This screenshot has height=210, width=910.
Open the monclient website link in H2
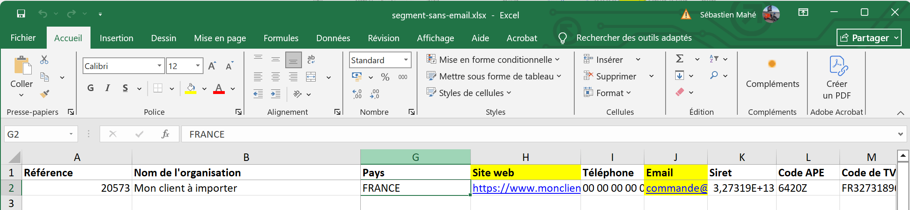tap(525, 188)
